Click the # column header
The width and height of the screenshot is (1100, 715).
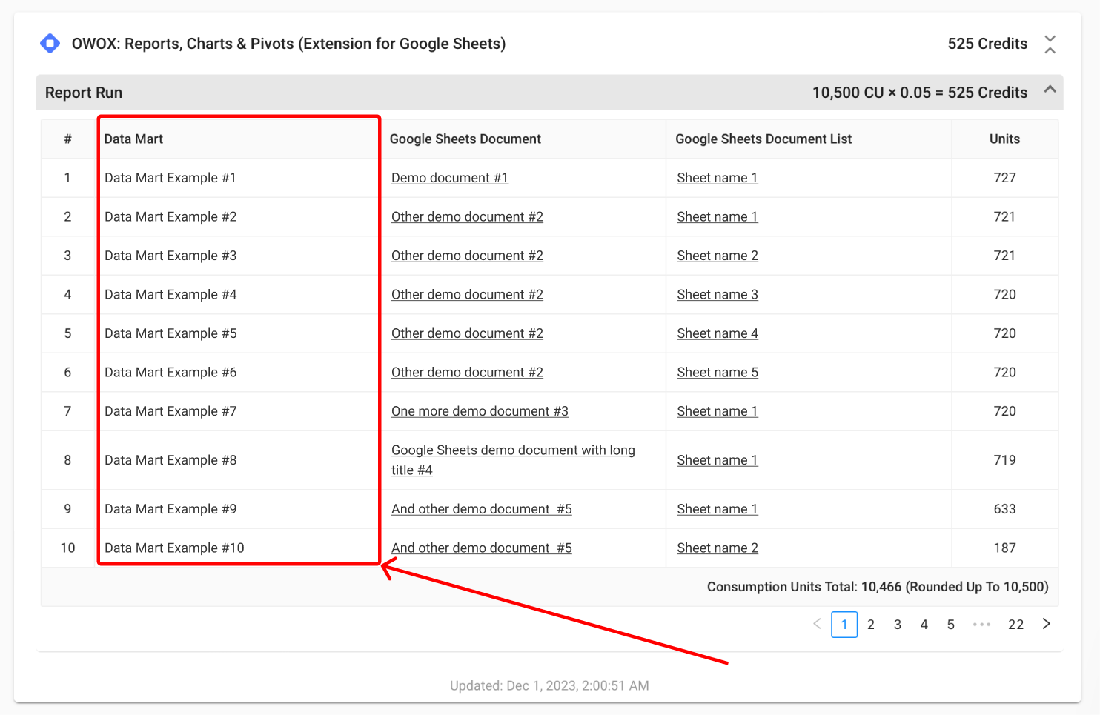click(67, 139)
